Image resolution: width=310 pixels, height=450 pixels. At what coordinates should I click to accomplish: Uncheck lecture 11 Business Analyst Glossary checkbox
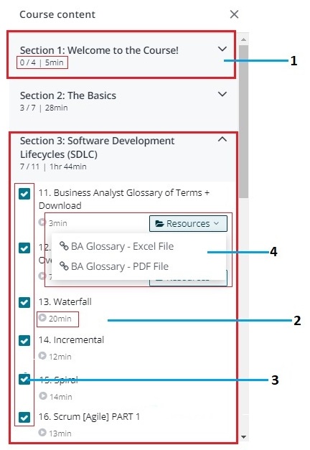tap(24, 194)
